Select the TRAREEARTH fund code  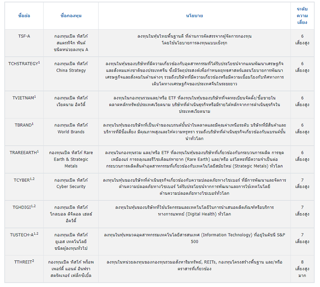[x=24, y=153]
